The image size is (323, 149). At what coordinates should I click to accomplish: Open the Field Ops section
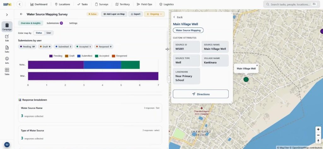[x=144, y=4]
